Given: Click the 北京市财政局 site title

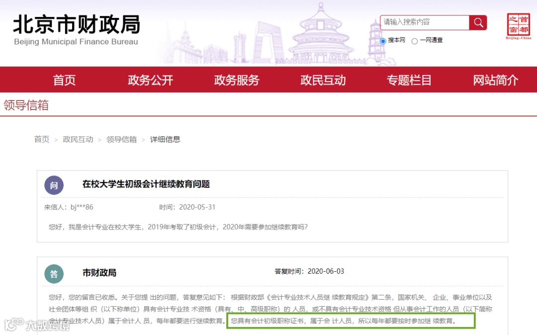Looking at the screenshot, I should click(77, 25).
